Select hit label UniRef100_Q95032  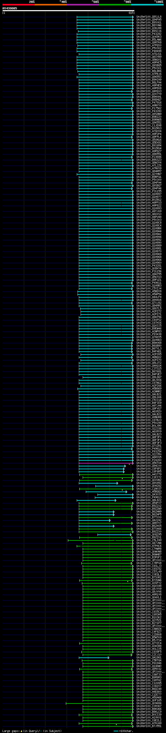(x=149, y=669)
